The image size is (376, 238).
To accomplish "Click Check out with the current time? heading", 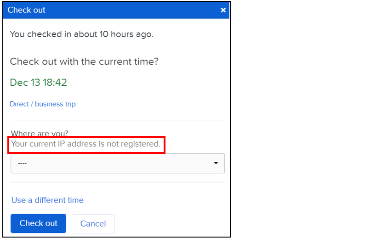I will tap(84, 61).
